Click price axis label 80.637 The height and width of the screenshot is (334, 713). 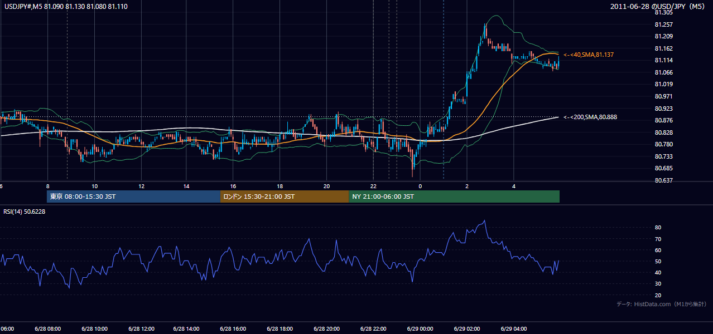[x=663, y=180]
